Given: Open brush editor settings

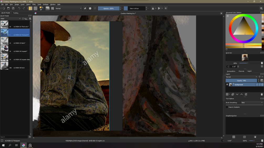Looking at the screenshot, I should pos(48,8).
